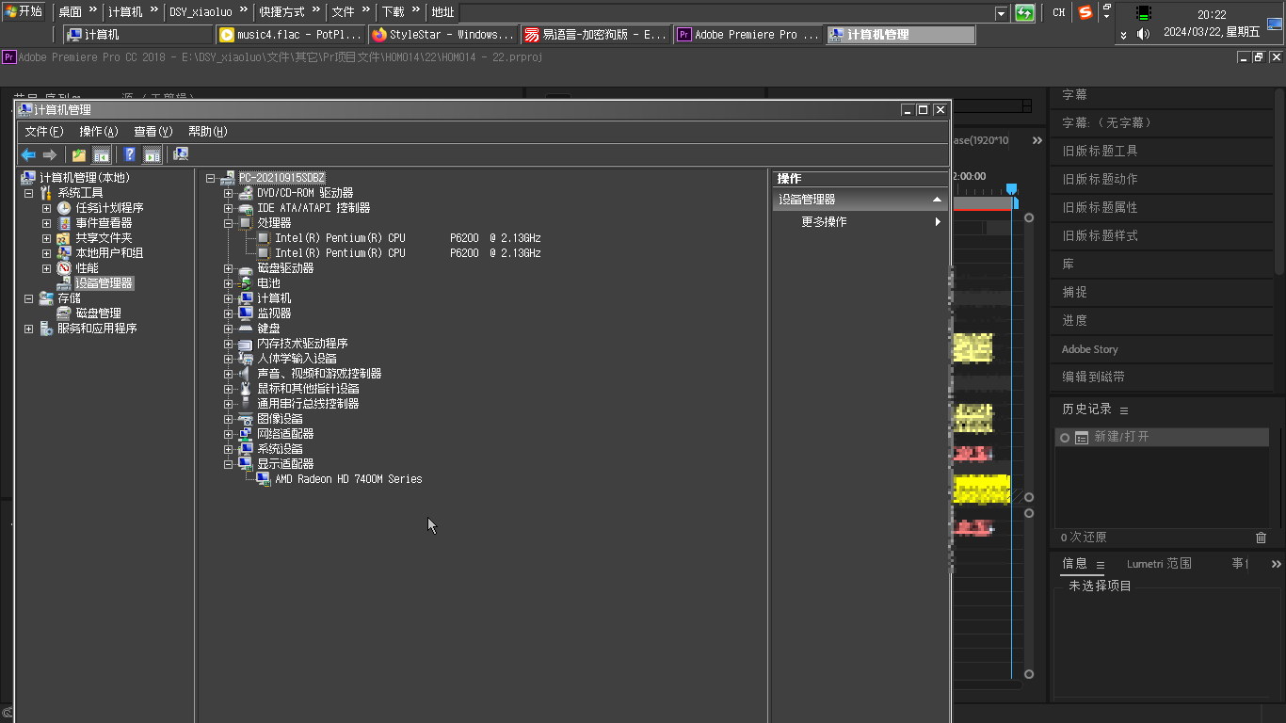Click the Sogou input method tray icon

click(x=1085, y=12)
